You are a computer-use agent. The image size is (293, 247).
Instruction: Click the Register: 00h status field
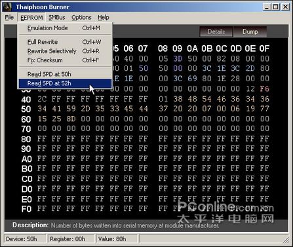[x=71, y=239]
